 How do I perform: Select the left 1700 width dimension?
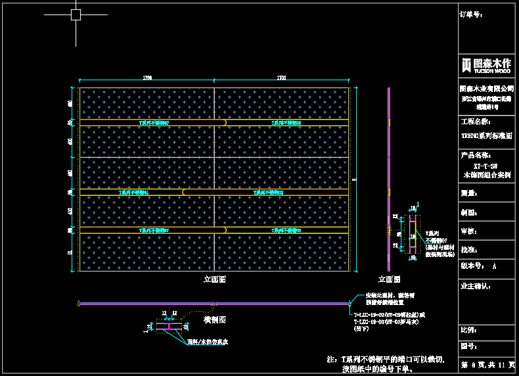point(147,78)
